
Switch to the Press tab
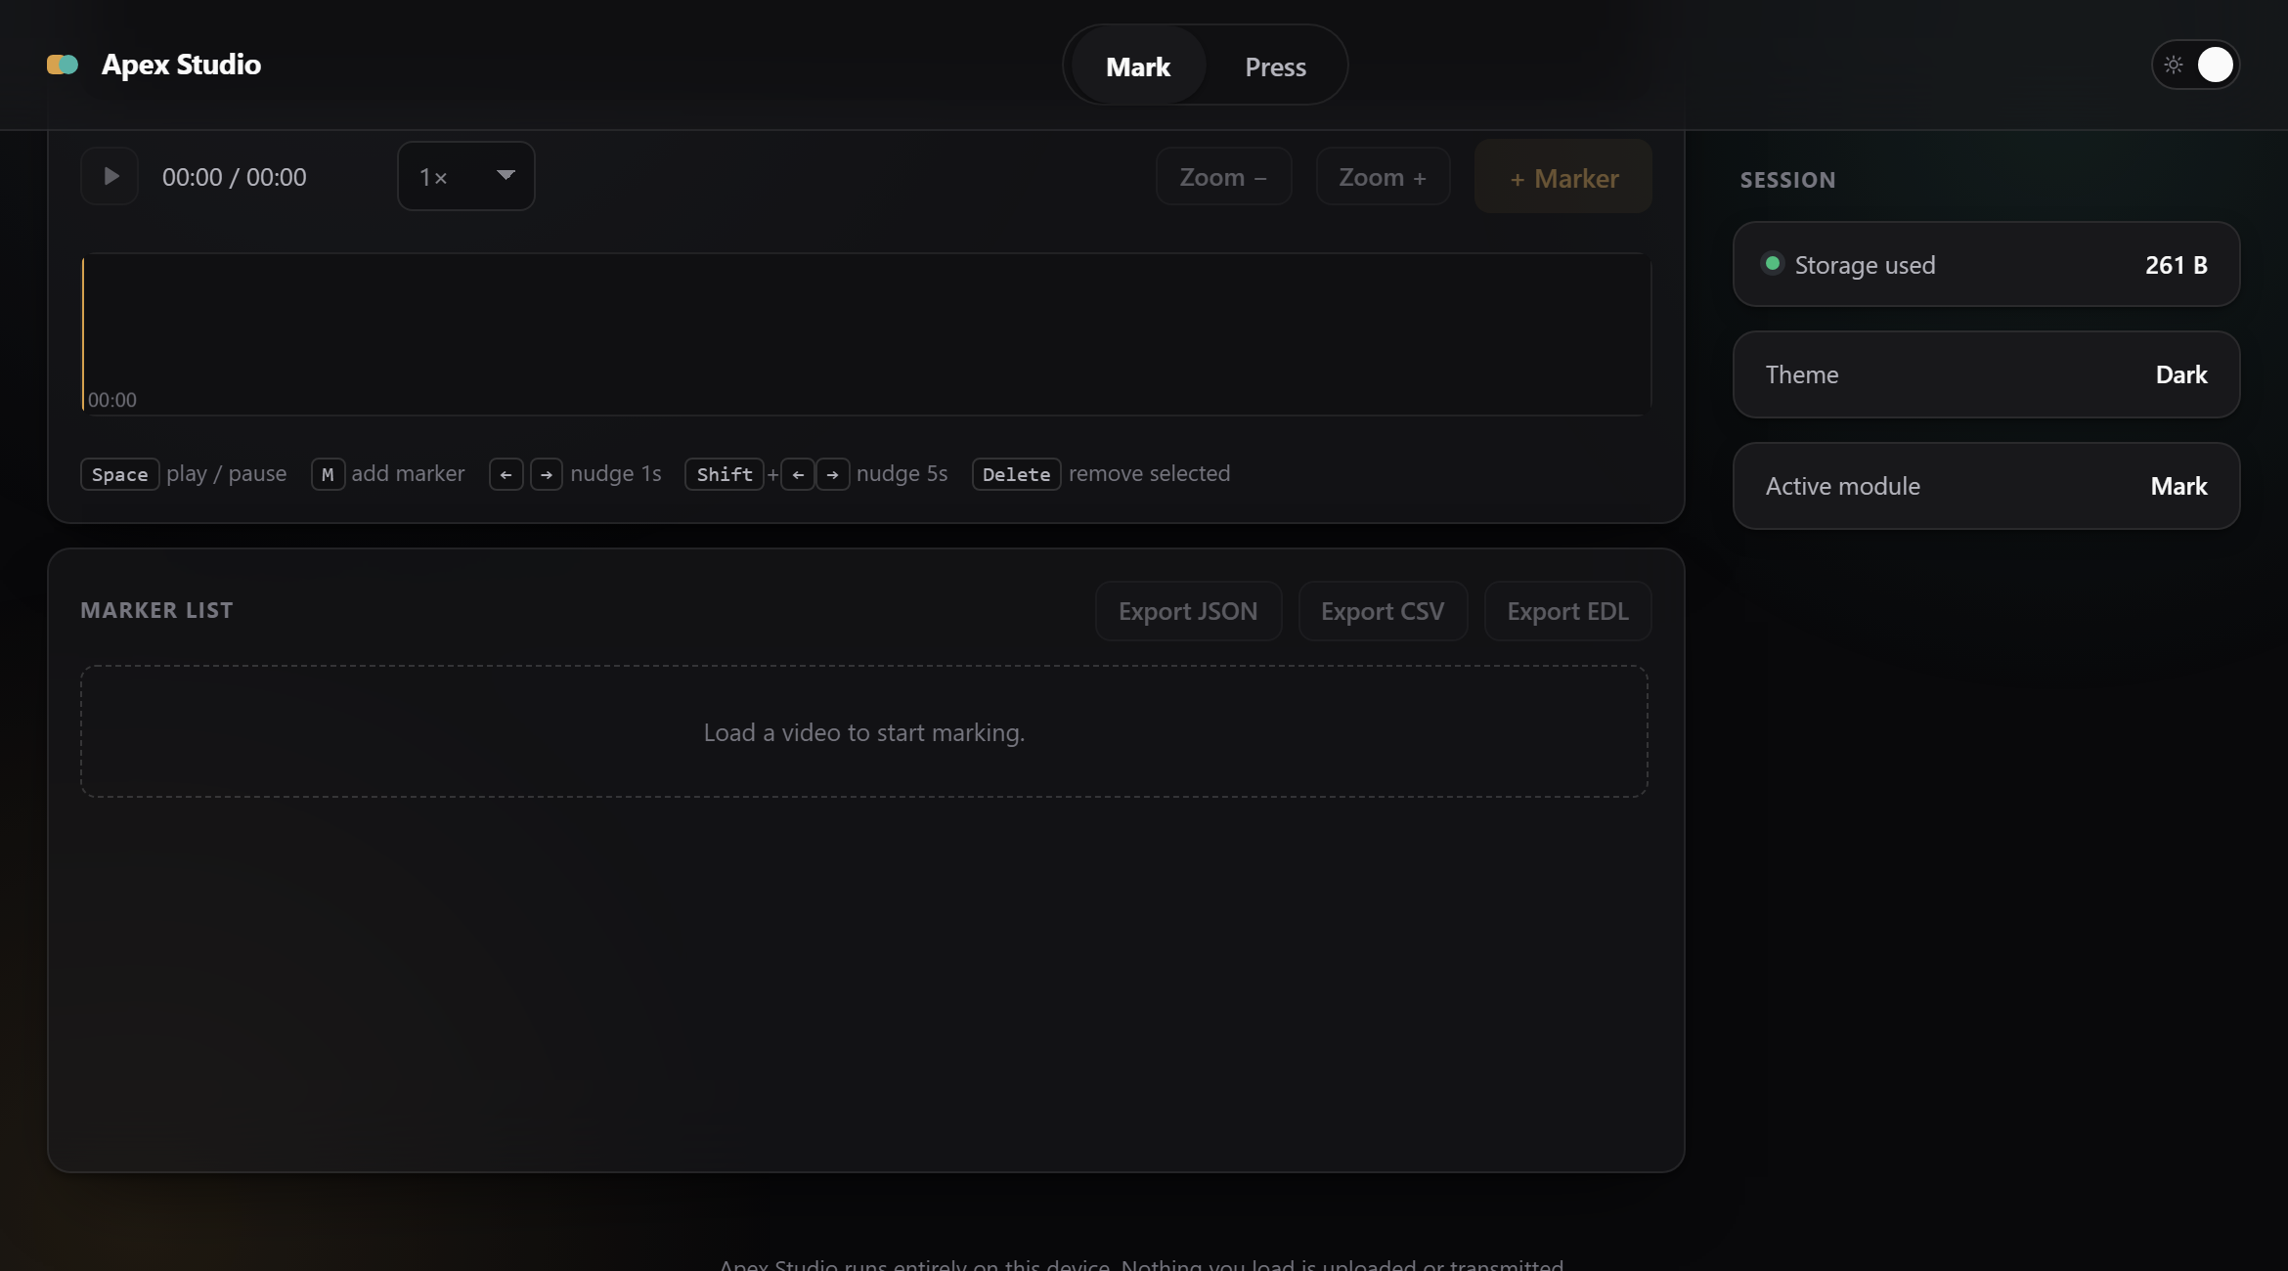click(1275, 66)
